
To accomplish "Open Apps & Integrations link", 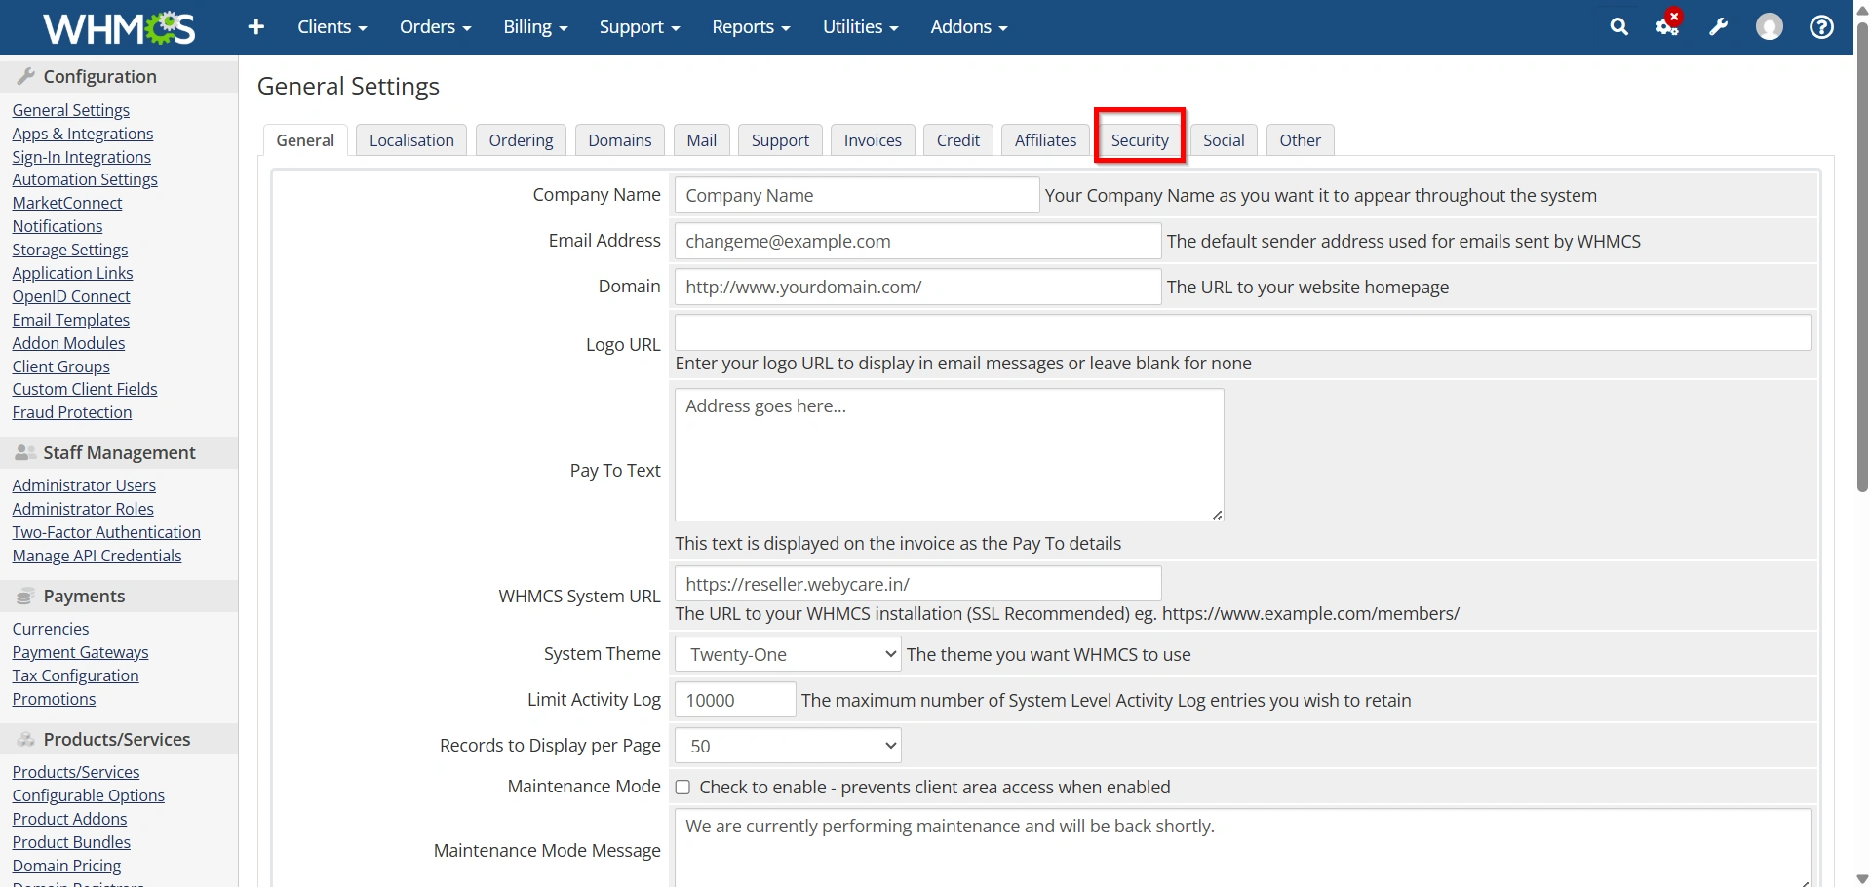I will pyautogui.click(x=83, y=134).
